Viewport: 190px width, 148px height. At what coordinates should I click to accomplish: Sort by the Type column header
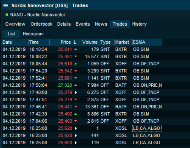coord(107,42)
